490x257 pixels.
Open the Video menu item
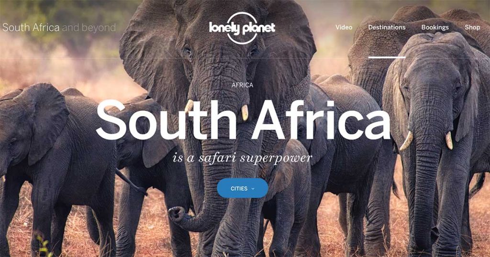coord(344,27)
